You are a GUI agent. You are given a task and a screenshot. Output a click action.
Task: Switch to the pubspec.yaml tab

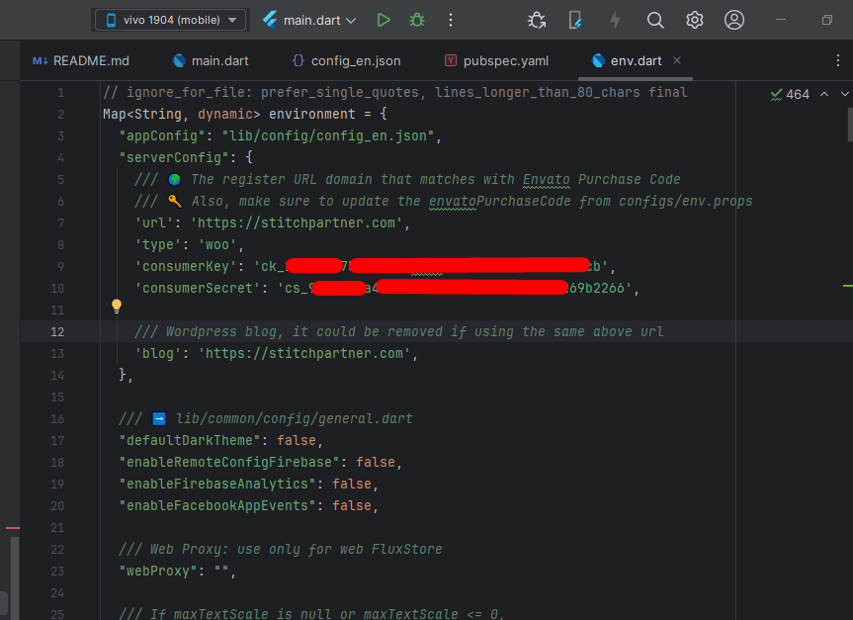click(x=496, y=61)
